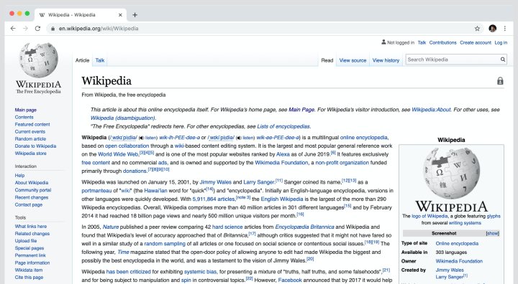Open the Help link in the sidebar
This screenshot has width=518, height=284.
coord(19,175)
